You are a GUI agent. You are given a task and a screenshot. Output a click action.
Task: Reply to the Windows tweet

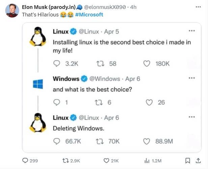[x=56, y=102]
